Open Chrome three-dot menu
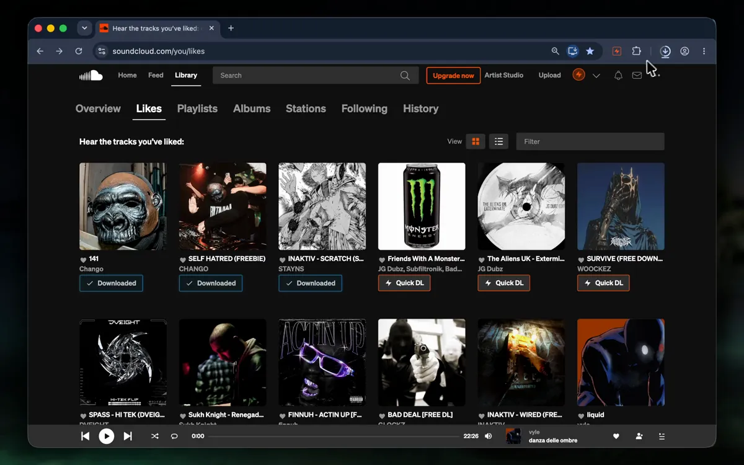 (704, 51)
